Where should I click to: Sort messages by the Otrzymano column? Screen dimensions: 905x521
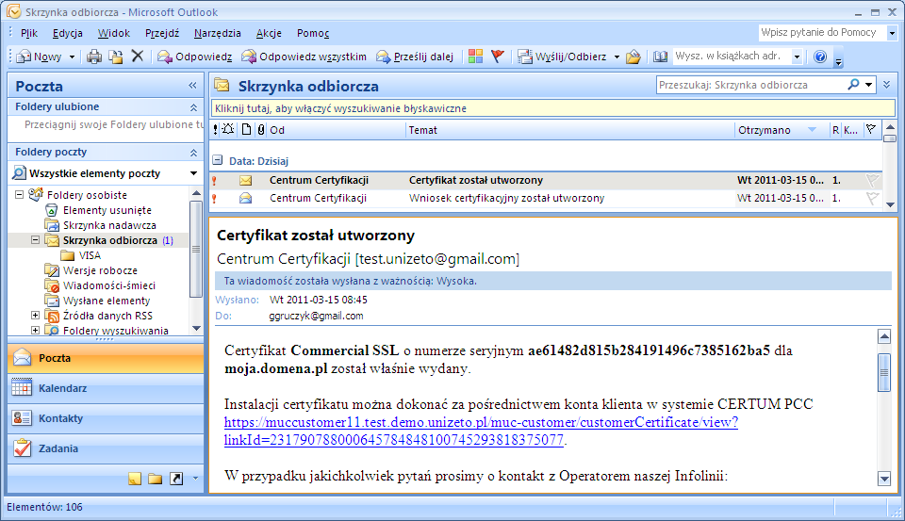tap(782, 130)
